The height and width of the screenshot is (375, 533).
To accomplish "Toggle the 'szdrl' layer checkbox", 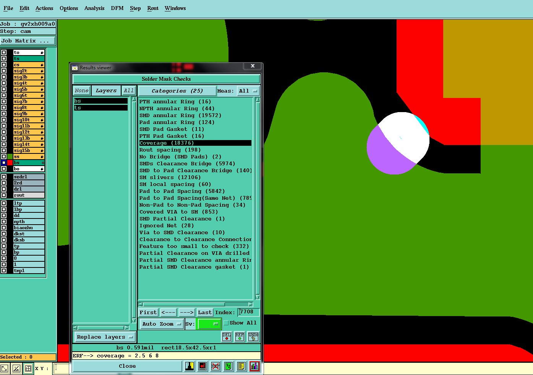I will pyautogui.click(x=4, y=177).
